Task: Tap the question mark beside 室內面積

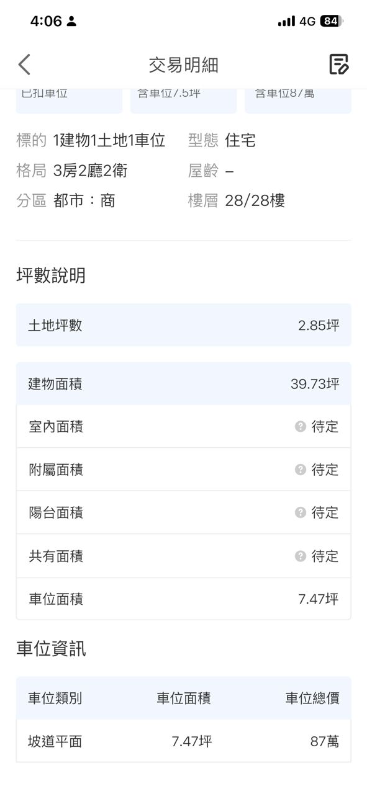Action: [301, 426]
